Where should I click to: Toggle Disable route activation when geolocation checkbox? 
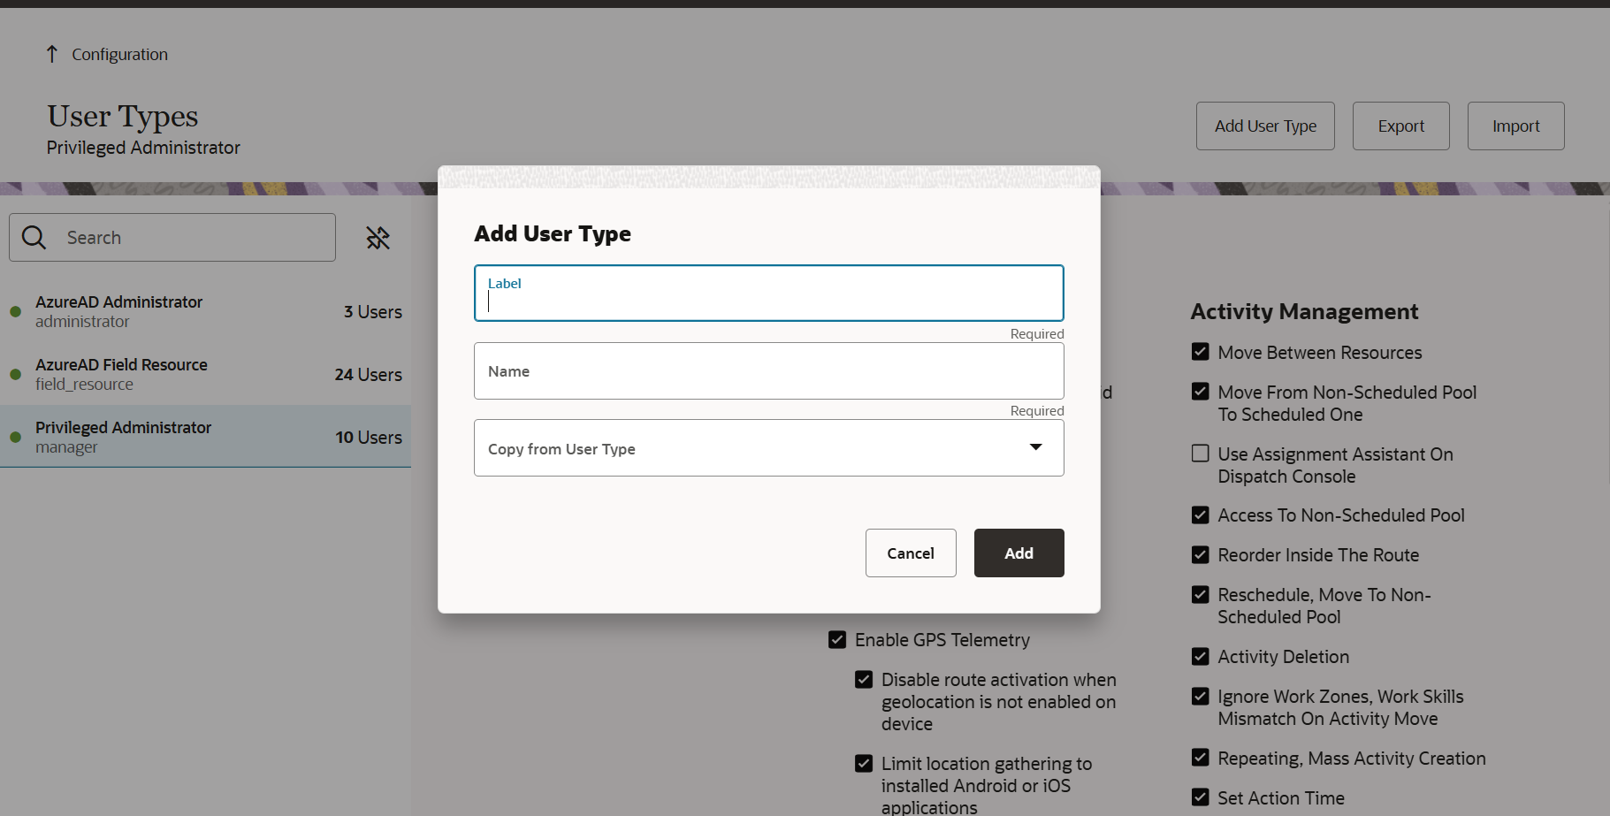click(864, 679)
